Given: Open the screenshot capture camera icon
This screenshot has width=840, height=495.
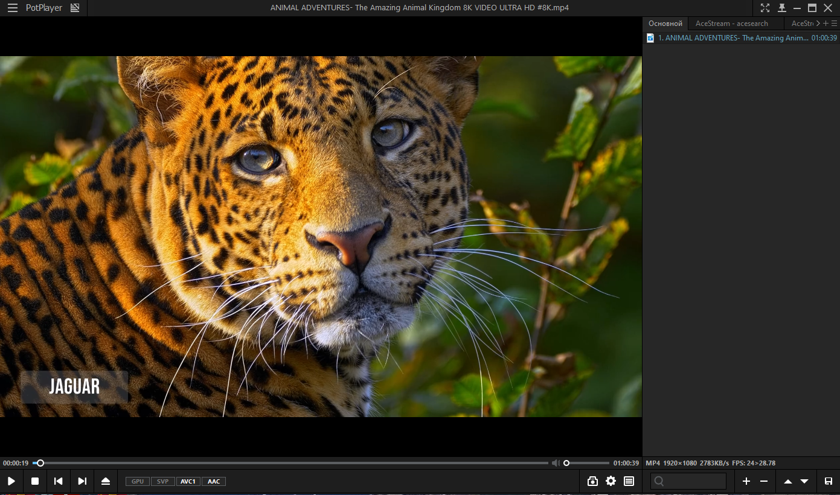Looking at the screenshot, I should click(592, 481).
